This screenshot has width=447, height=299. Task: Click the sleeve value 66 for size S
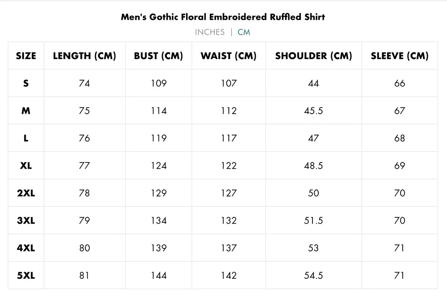pos(399,83)
